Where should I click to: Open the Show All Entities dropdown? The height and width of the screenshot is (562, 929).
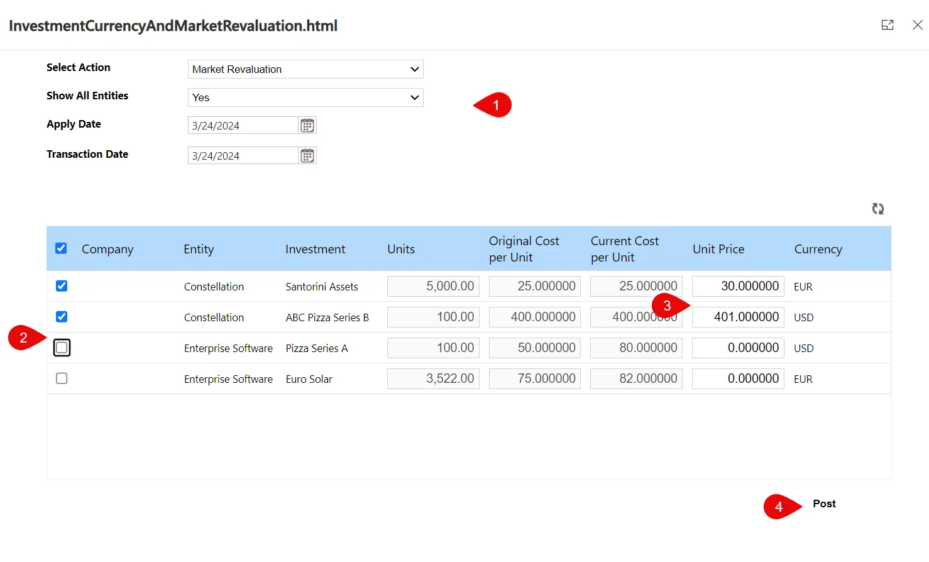pyautogui.click(x=305, y=97)
